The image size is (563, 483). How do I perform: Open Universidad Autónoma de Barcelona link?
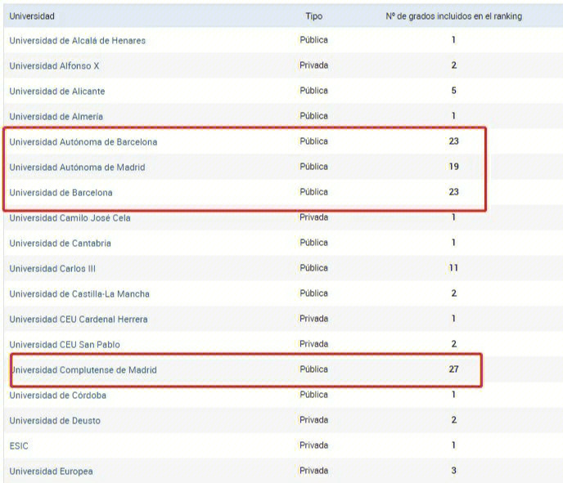coord(83,142)
